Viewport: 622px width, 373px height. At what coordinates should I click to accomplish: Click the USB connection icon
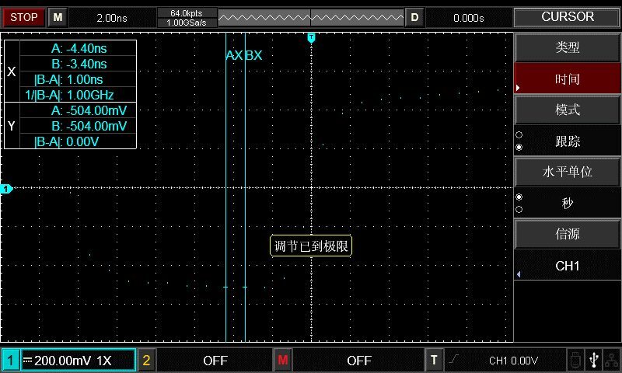pos(594,360)
